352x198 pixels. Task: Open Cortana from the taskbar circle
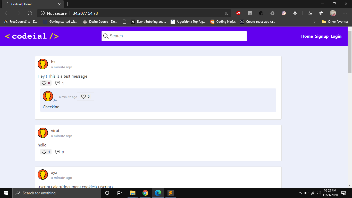pyautogui.click(x=107, y=193)
